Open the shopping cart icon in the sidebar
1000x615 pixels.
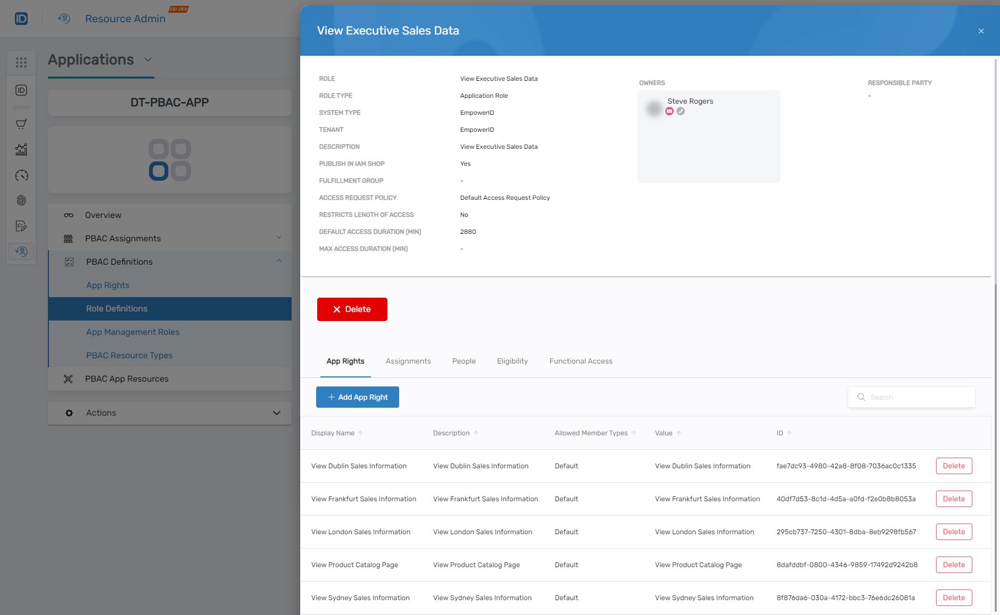pos(21,124)
